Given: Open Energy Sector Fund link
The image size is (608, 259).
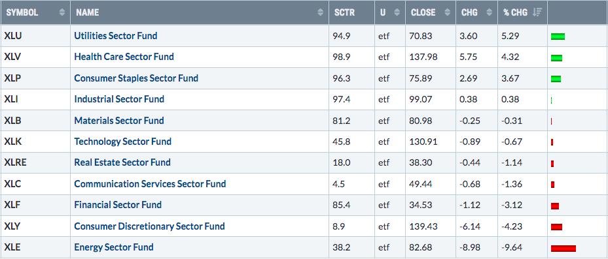Looking at the screenshot, I should pos(114,247).
